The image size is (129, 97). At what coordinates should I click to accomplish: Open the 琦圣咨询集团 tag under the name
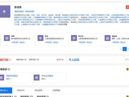tap(30, 11)
